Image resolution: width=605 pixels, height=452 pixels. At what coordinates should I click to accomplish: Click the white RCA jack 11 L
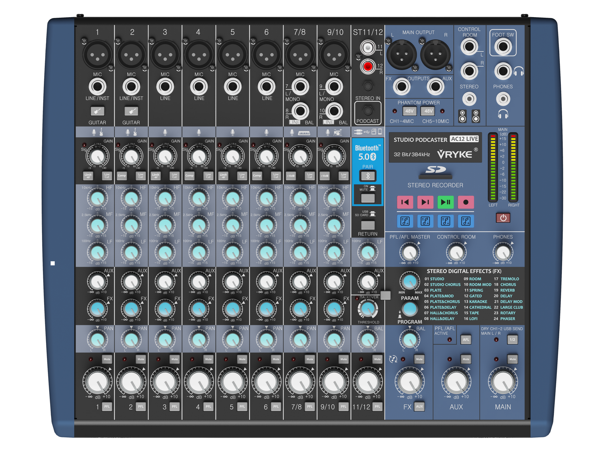pos(368,47)
